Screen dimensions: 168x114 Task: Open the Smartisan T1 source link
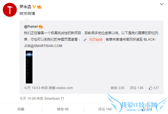(54, 99)
